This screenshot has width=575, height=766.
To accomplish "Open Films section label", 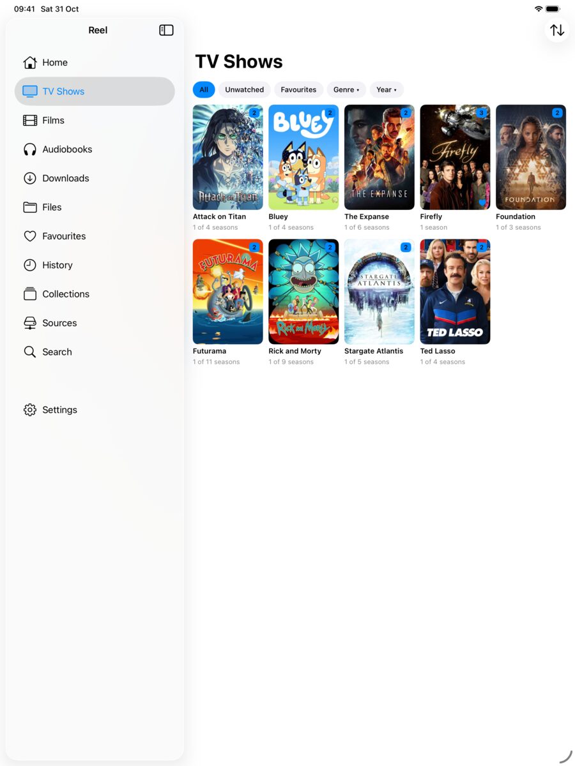I will pyautogui.click(x=54, y=120).
